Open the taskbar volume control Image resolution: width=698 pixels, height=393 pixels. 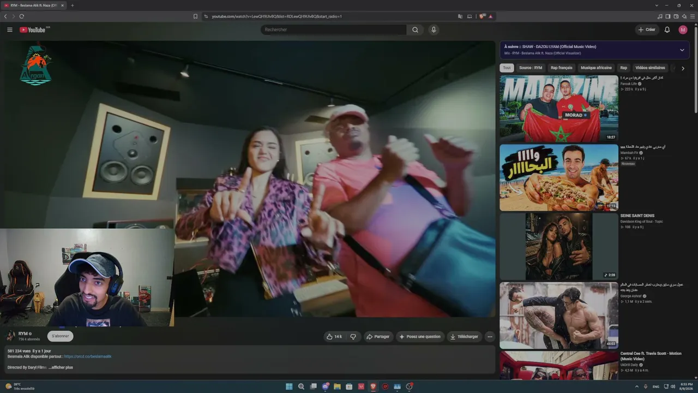click(x=672, y=386)
